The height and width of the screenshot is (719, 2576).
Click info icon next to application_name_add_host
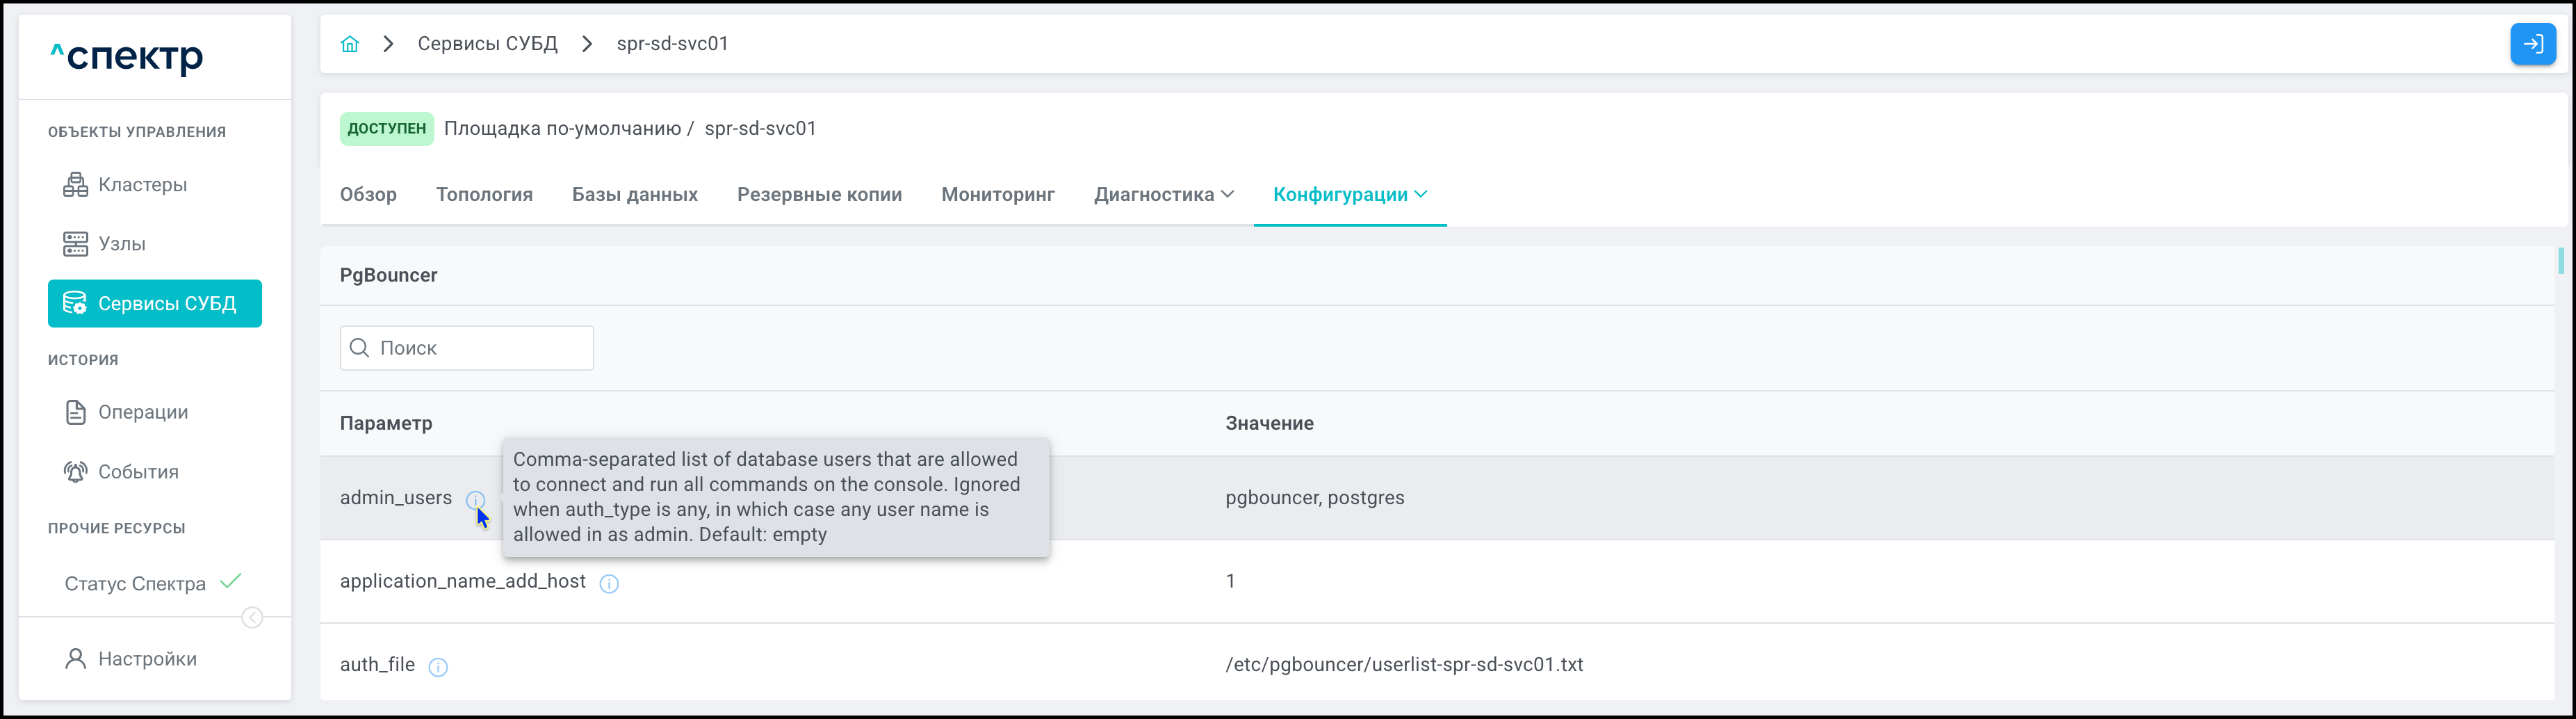pyautogui.click(x=609, y=583)
